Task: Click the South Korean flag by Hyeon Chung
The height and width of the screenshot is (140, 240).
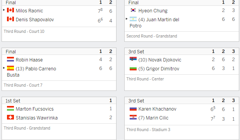Action: (x=133, y=10)
